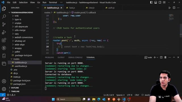
Task: Open the Manage gear icon
Action: [4, 89]
